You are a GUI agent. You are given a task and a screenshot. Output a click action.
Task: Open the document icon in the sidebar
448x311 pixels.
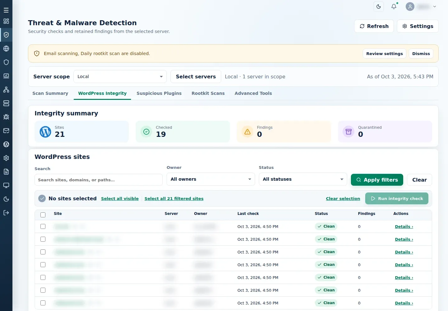point(6,172)
